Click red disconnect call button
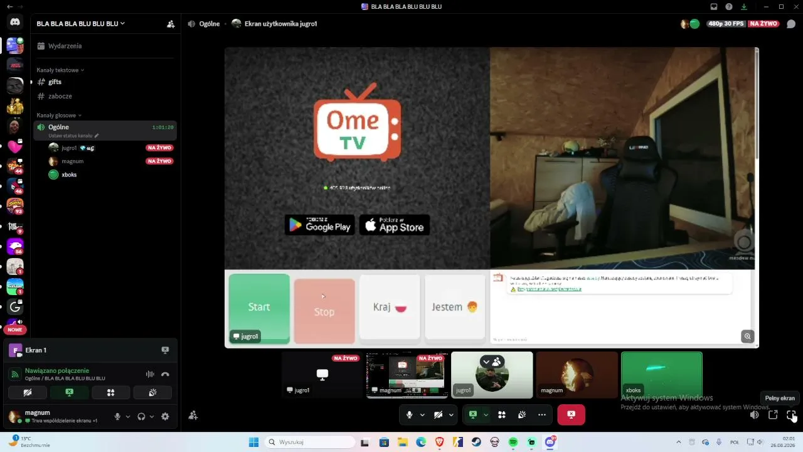This screenshot has width=803, height=452. [x=571, y=415]
